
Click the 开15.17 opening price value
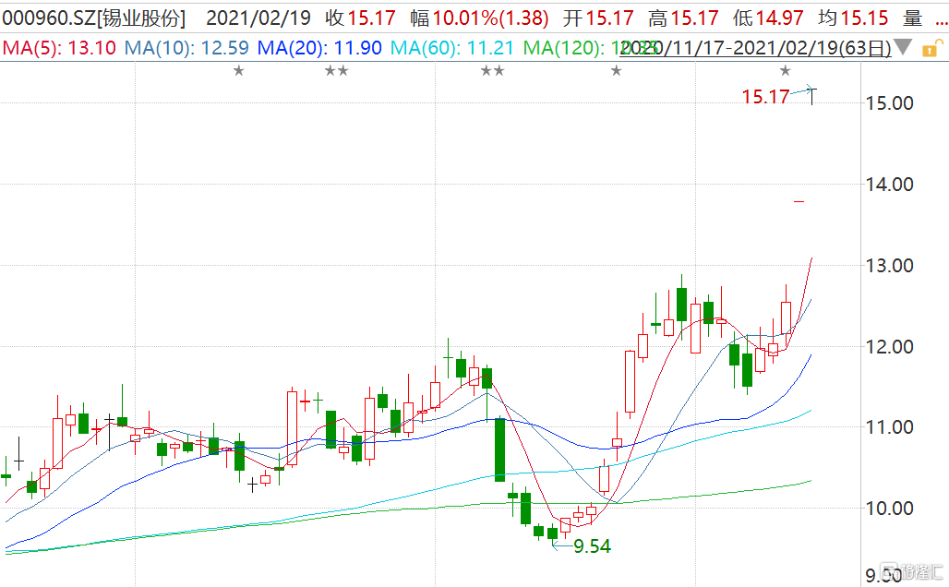[x=598, y=18]
